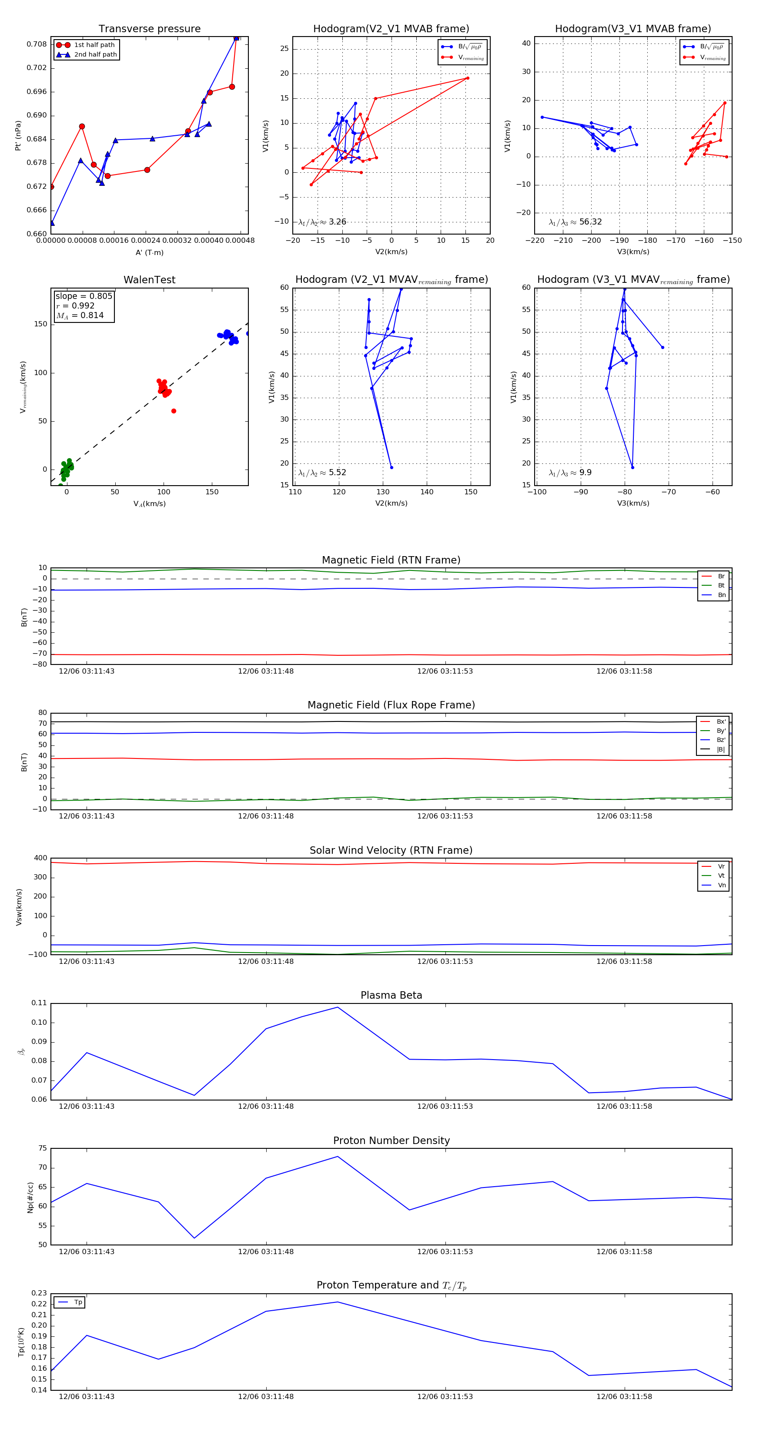Click the '12/06 03:11:48' tick under Plasma Beta
Viewport: 783px width, 1436px height.
pos(266,1106)
